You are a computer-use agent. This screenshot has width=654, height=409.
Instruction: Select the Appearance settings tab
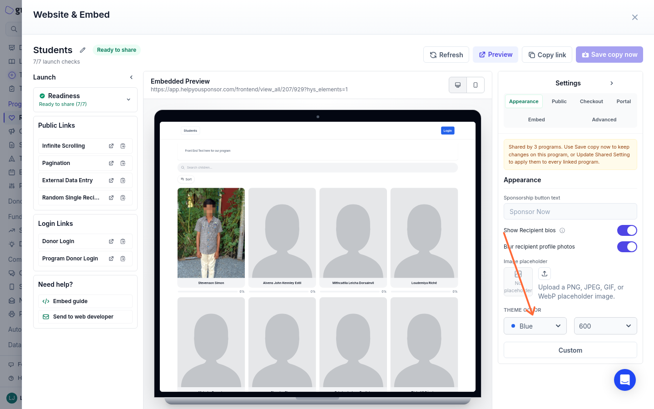tap(524, 101)
